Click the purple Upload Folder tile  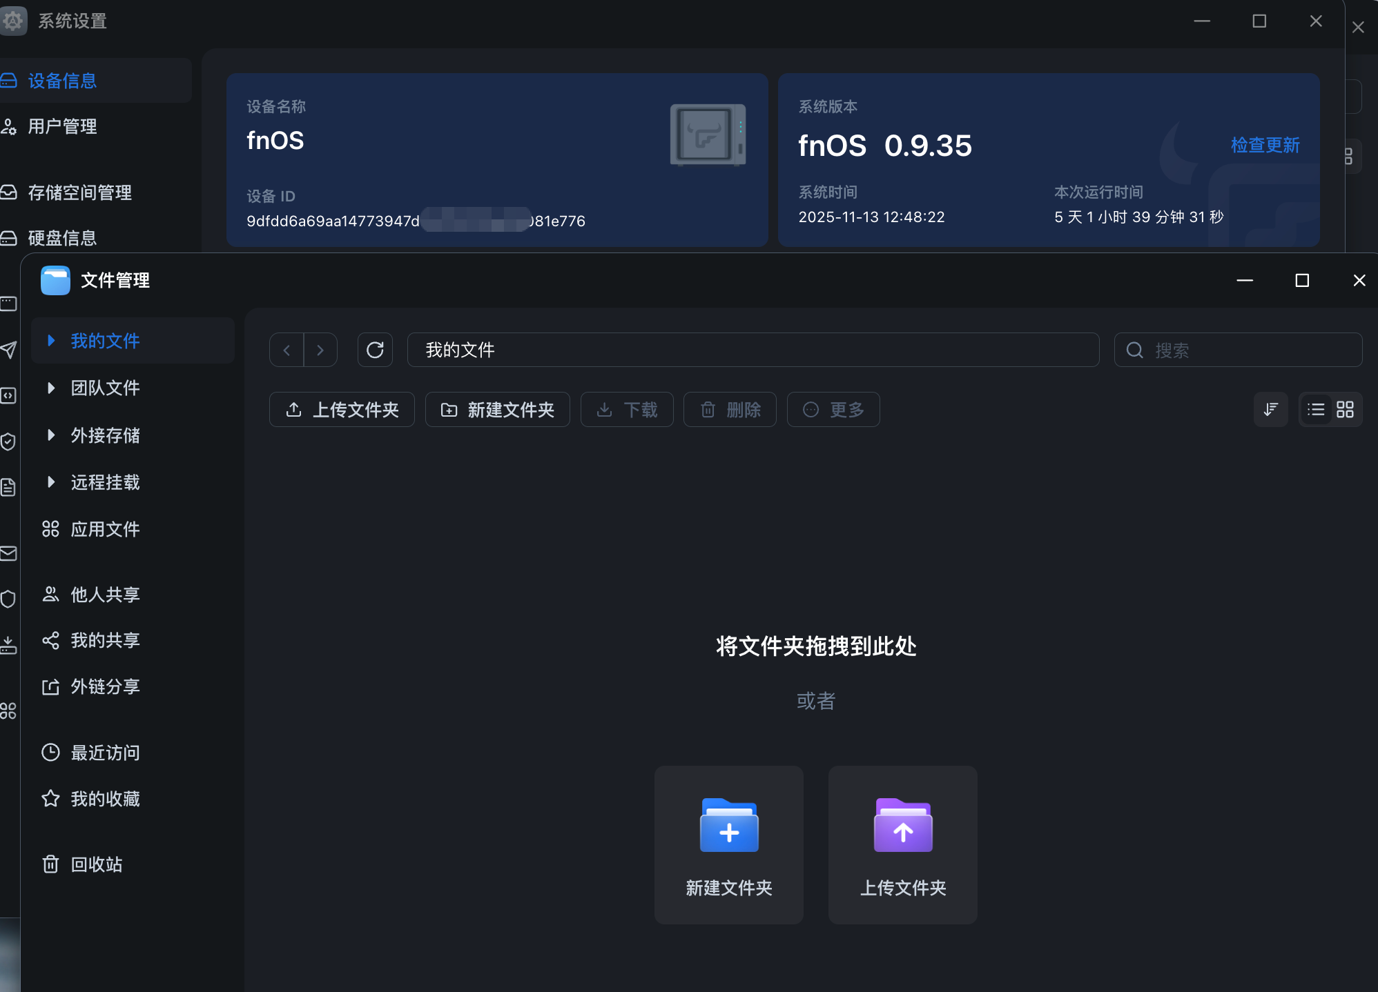click(x=902, y=844)
